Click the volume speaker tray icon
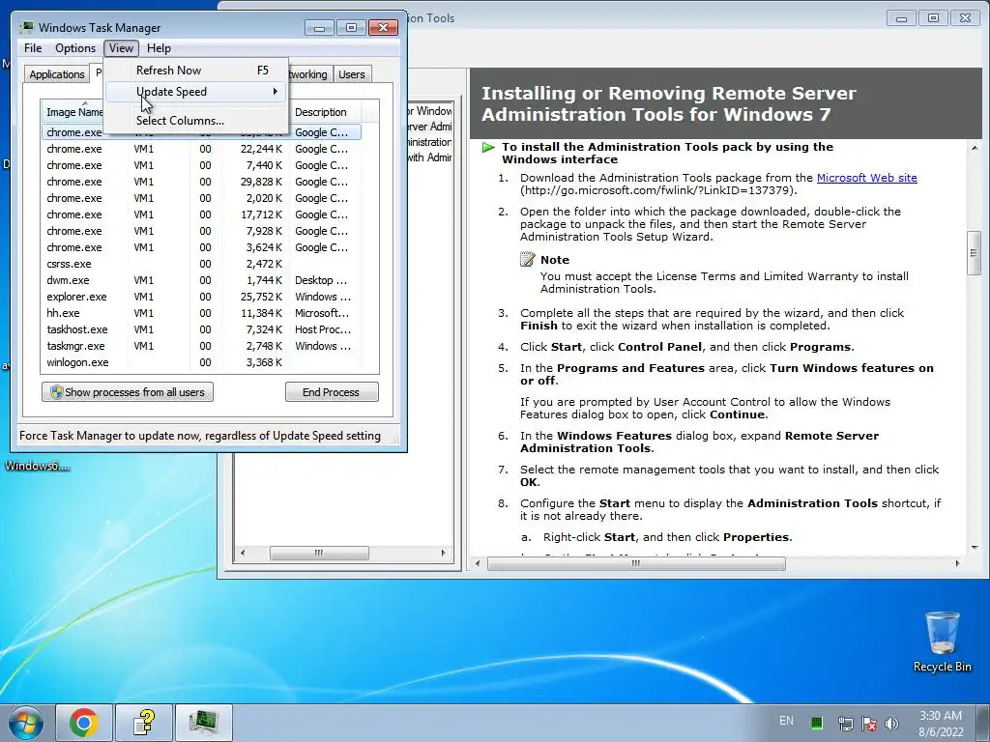 coord(891,723)
